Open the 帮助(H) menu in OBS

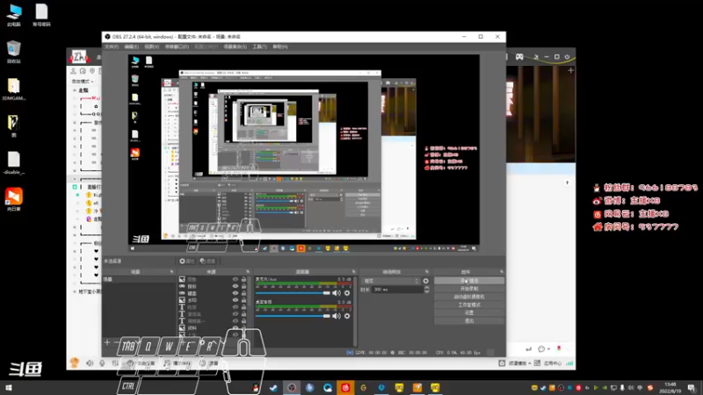click(280, 47)
